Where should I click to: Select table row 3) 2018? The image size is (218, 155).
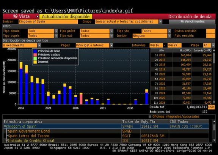[182, 65]
